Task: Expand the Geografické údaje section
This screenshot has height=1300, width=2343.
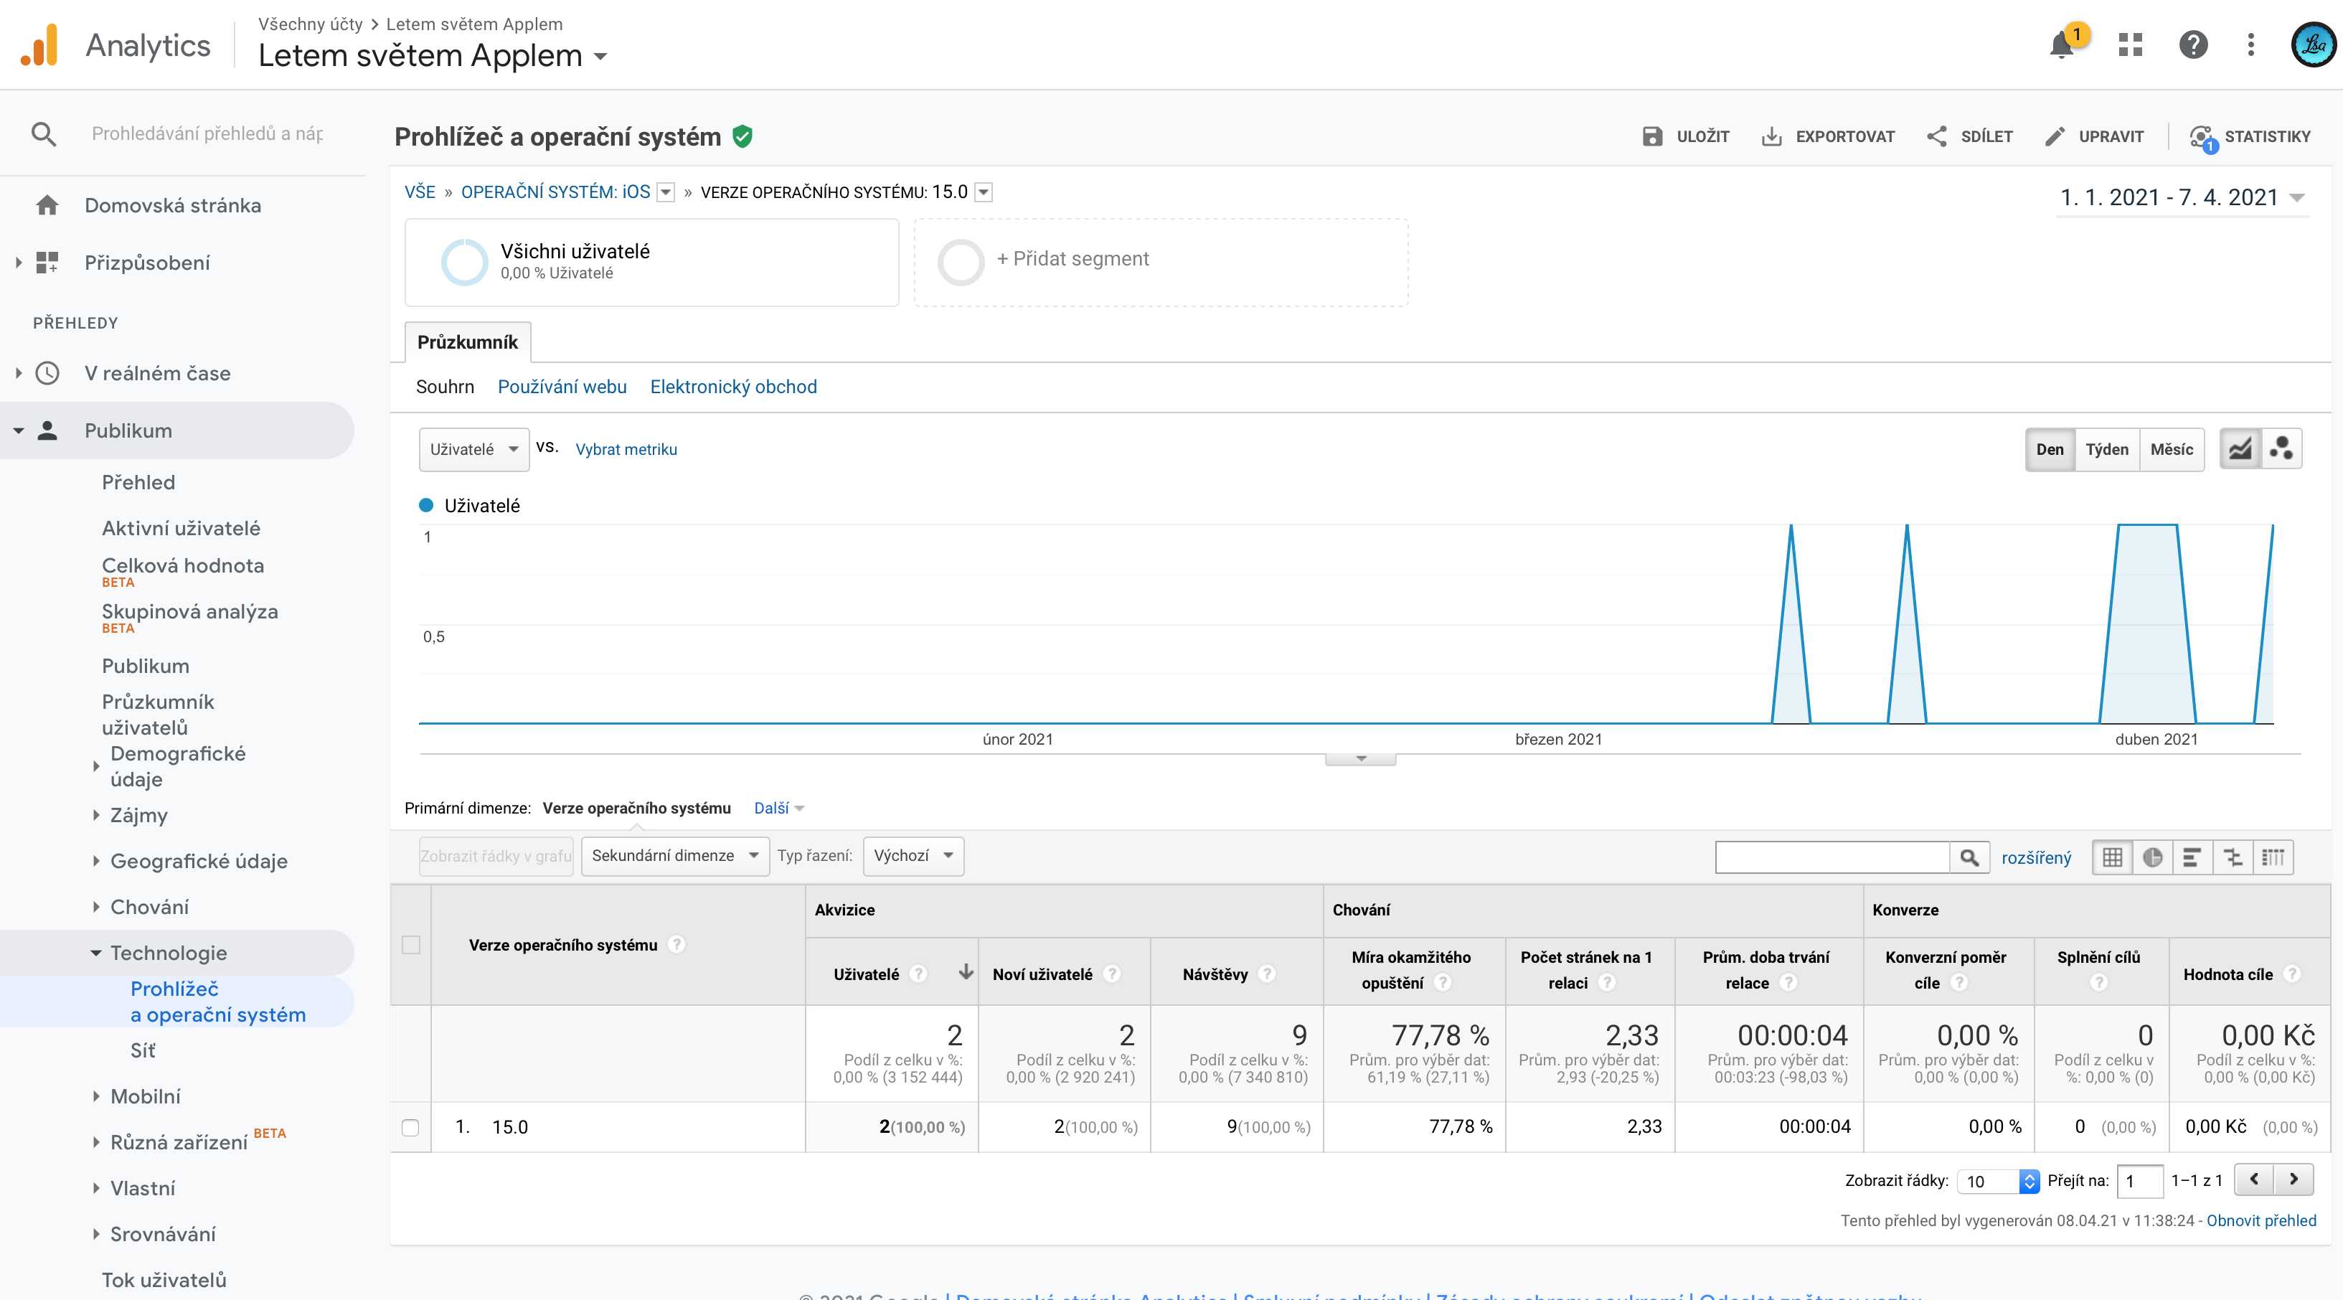Action: 198,862
